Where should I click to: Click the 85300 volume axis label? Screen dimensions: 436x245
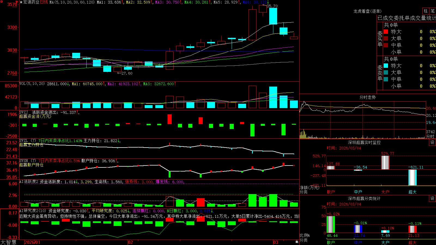coord(11,86)
